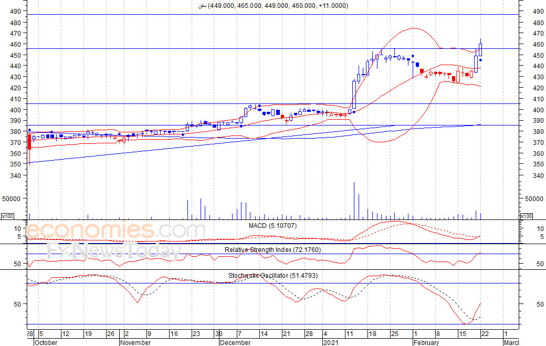This screenshot has height=346, width=546.
Task: Select the Relative Strength Index (72.1760) label
Action: pyautogui.click(x=272, y=249)
